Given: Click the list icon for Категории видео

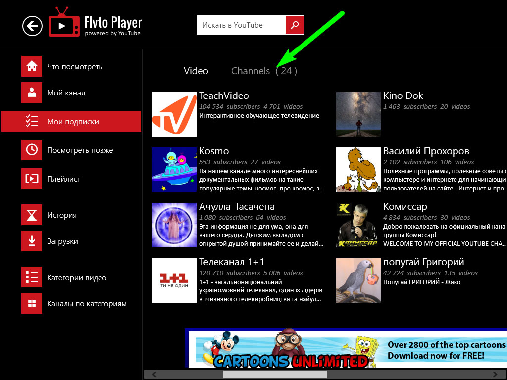Looking at the screenshot, I should click(x=32, y=277).
